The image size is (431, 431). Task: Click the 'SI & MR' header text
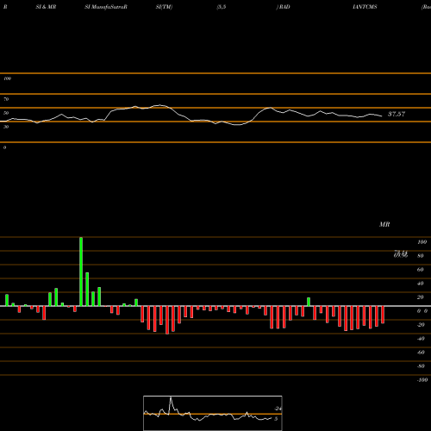pyautogui.click(x=46, y=7)
